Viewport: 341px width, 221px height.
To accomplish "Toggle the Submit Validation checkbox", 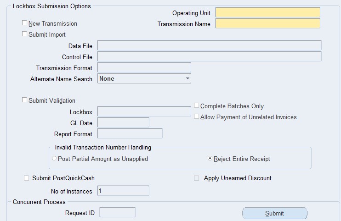I will [x=25, y=100].
